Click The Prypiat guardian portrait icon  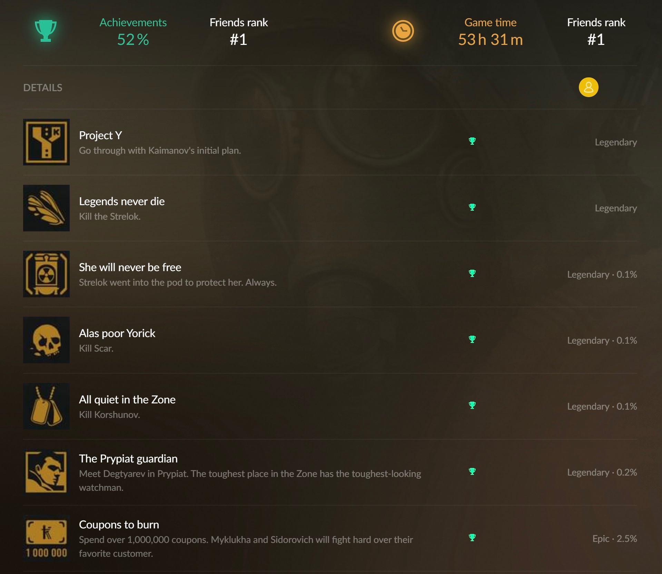tap(46, 472)
